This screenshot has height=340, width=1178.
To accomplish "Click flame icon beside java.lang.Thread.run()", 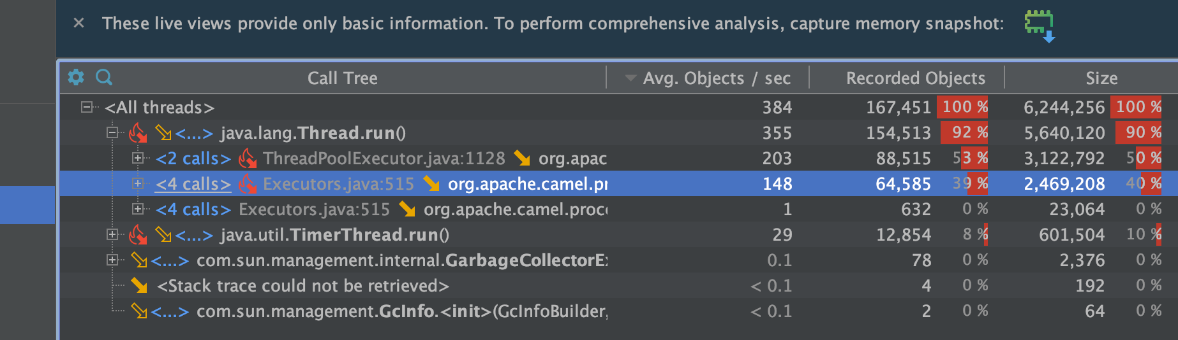I will tap(138, 133).
